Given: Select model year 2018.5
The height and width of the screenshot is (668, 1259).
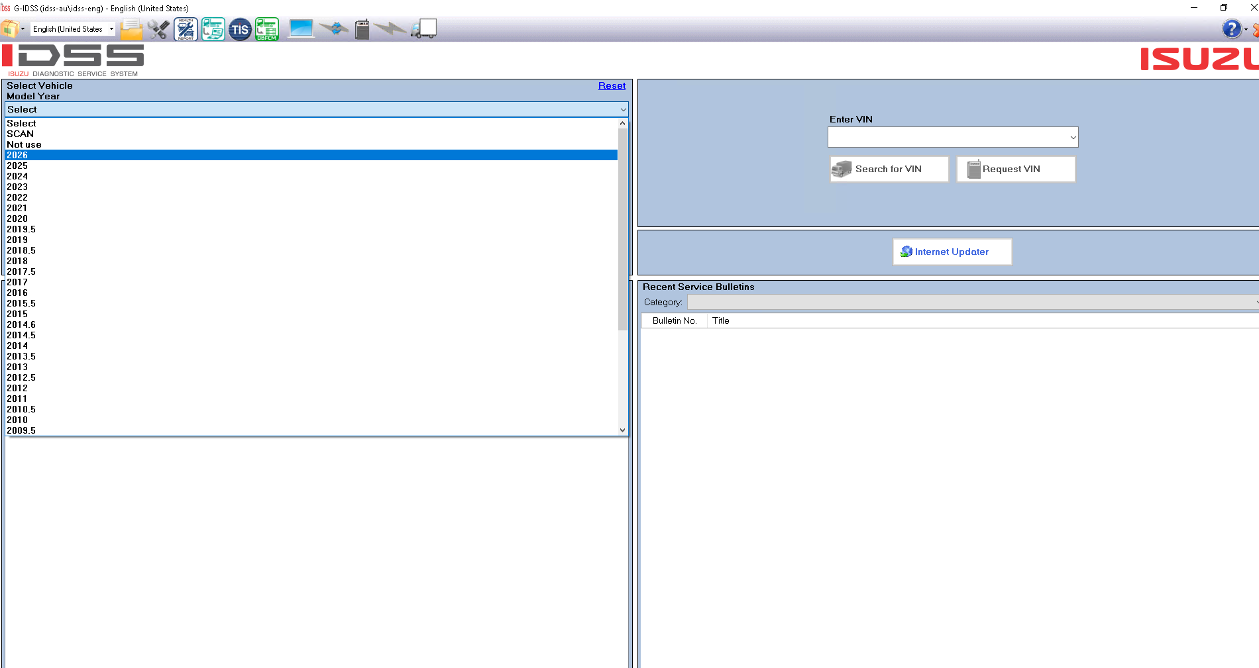Looking at the screenshot, I should coord(311,250).
